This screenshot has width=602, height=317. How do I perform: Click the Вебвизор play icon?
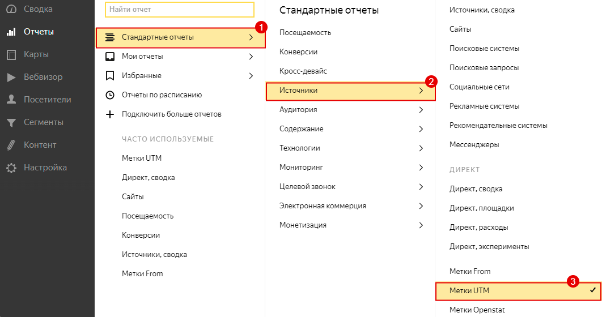click(11, 78)
